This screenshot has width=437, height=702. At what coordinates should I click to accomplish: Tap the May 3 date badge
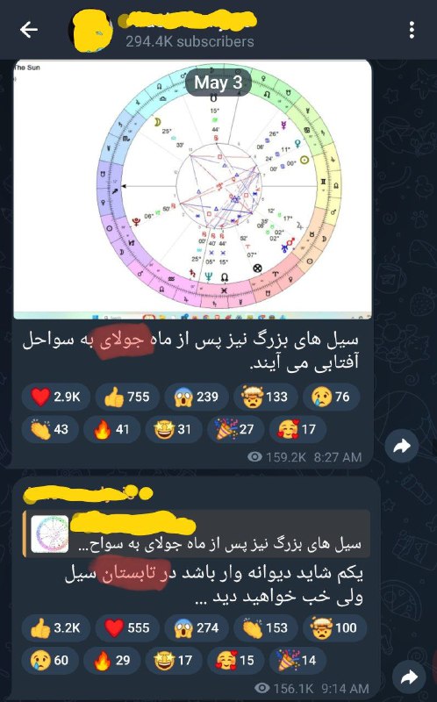(x=218, y=82)
